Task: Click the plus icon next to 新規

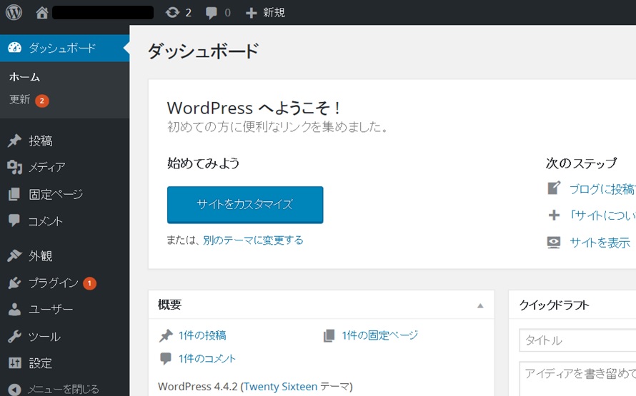Action: (x=251, y=13)
